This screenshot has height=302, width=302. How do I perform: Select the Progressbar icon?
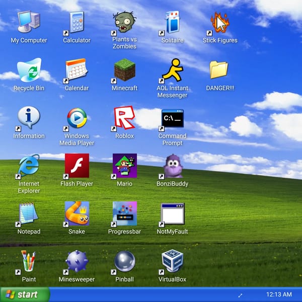[125, 213]
